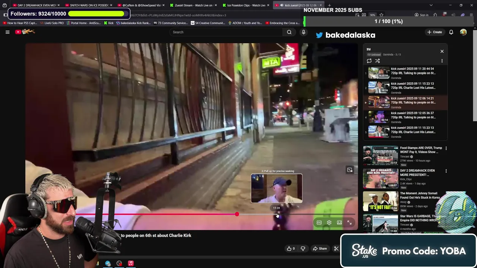Image resolution: width=477 pixels, height=268 pixels.
Task: Enter fullscreen on the video player
Action: tap(350, 223)
